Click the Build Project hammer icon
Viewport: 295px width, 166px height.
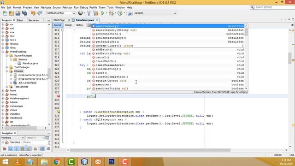tap(88, 13)
